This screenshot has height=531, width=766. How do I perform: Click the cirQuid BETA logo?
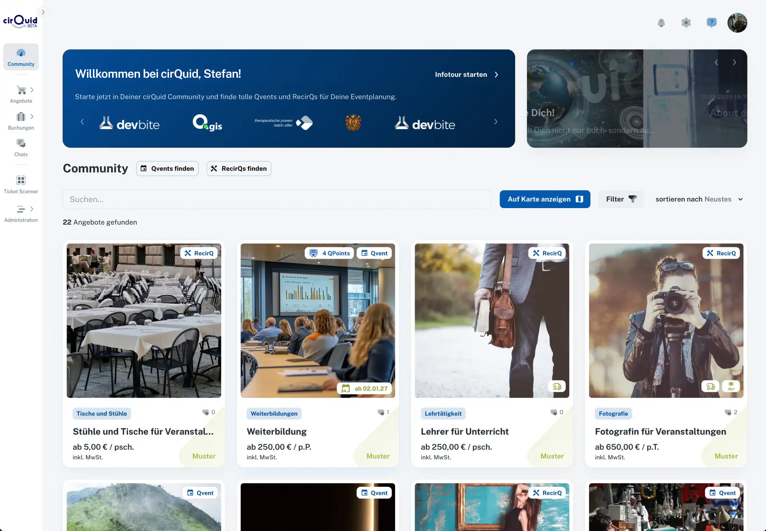pyautogui.click(x=20, y=21)
